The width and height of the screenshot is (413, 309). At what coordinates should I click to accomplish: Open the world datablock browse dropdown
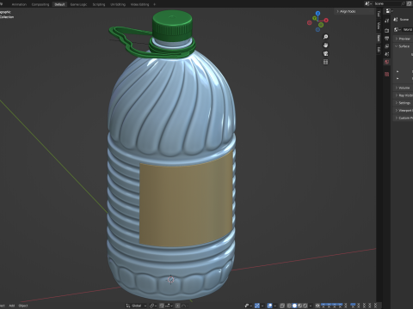pyautogui.click(x=398, y=30)
